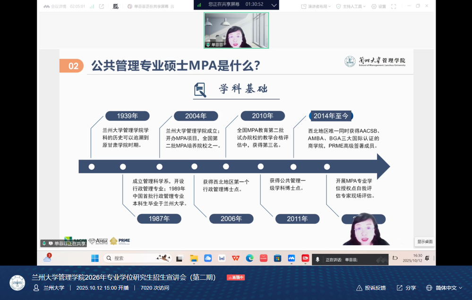
Task: Click the signal strength bars icon
Action: (92, 7)
